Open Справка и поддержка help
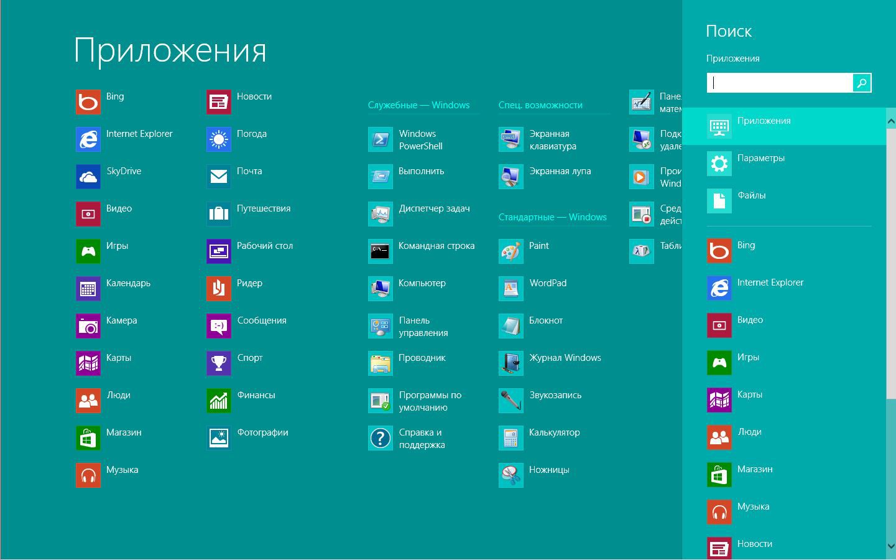 [x=407, y=438]
